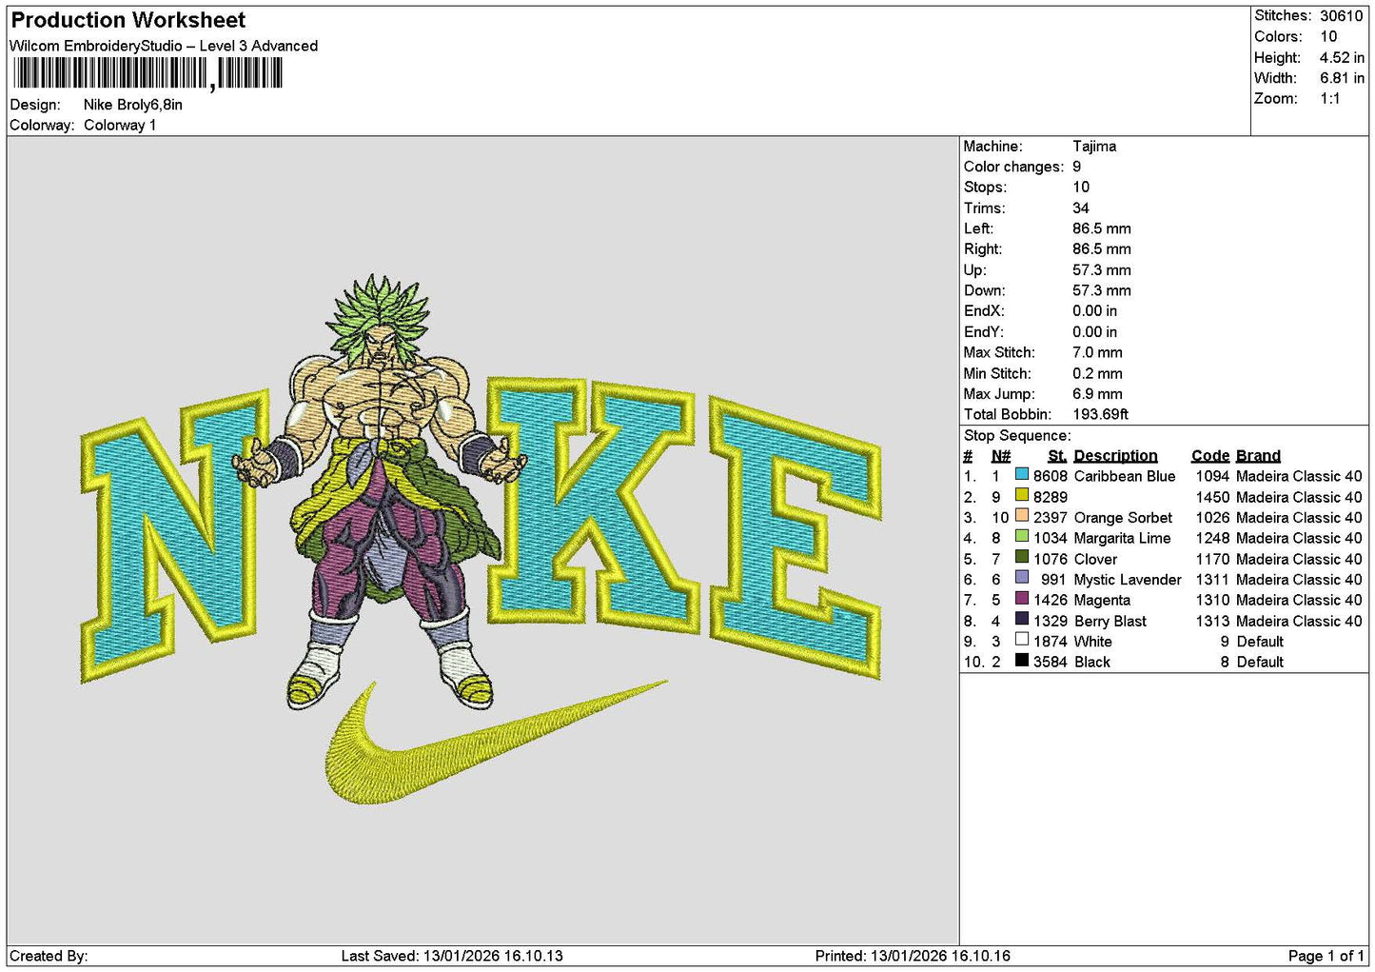Click the White thread color swatch
Viewport: 1375px width, 972px height.
[1022, 641]
